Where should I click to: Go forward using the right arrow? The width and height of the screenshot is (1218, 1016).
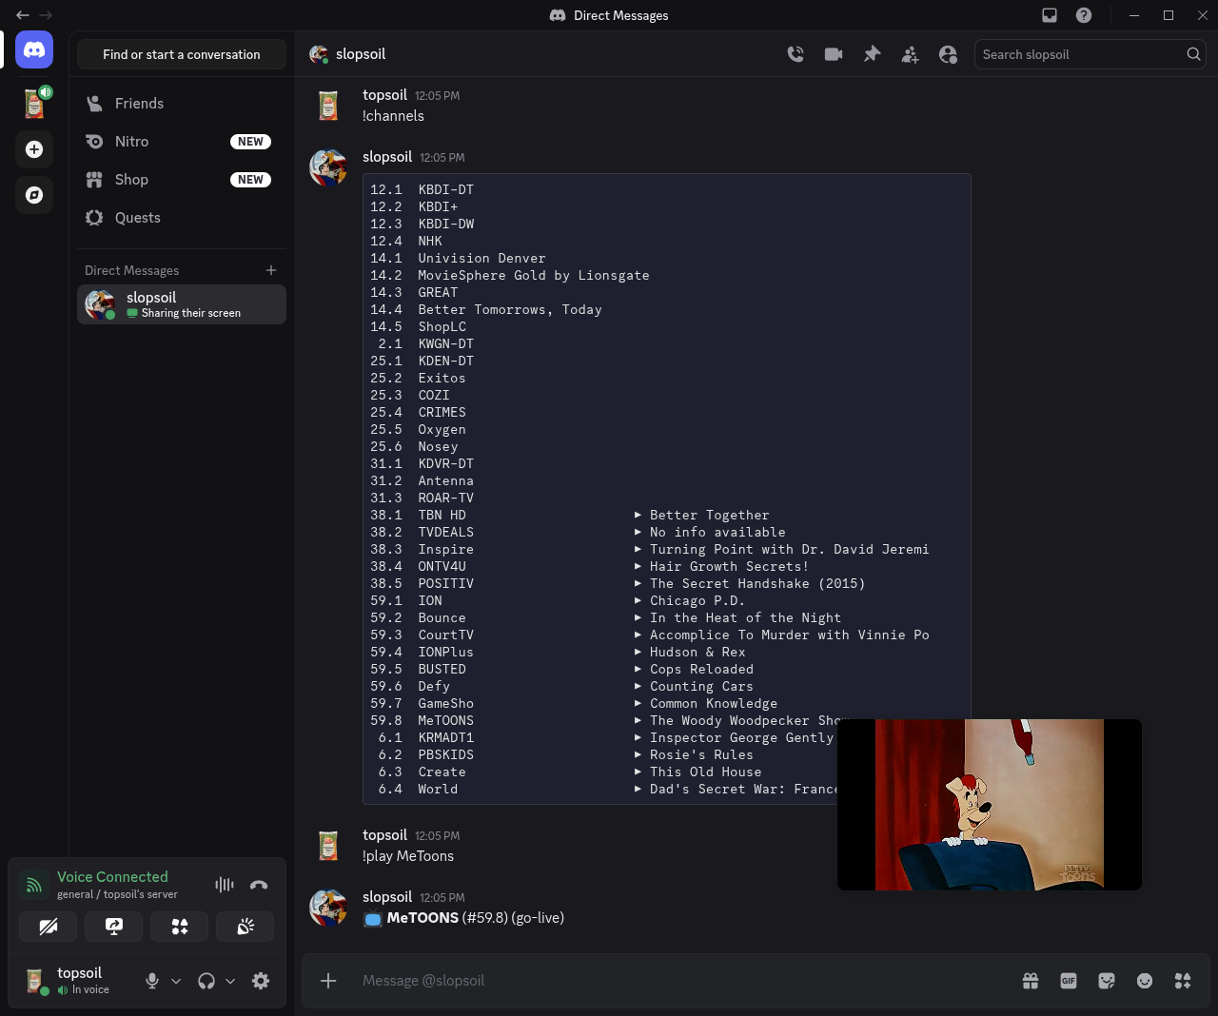46,15
